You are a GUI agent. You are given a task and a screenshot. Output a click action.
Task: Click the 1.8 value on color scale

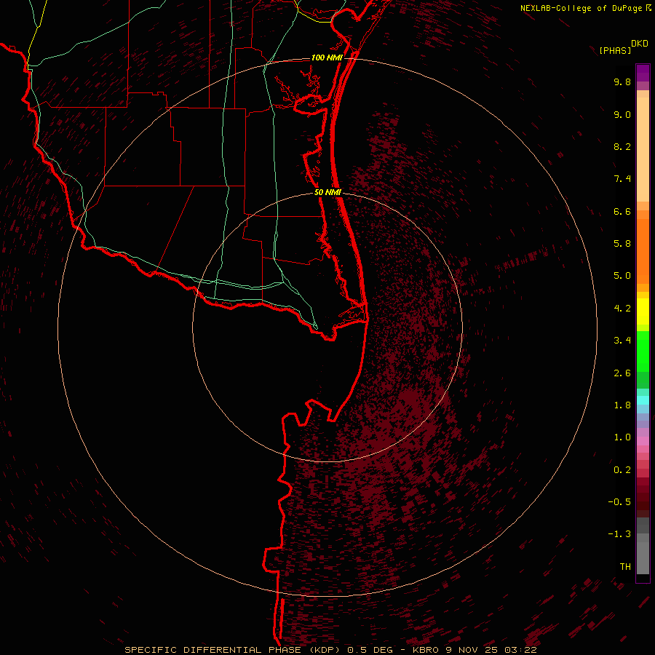pos(622,405)
